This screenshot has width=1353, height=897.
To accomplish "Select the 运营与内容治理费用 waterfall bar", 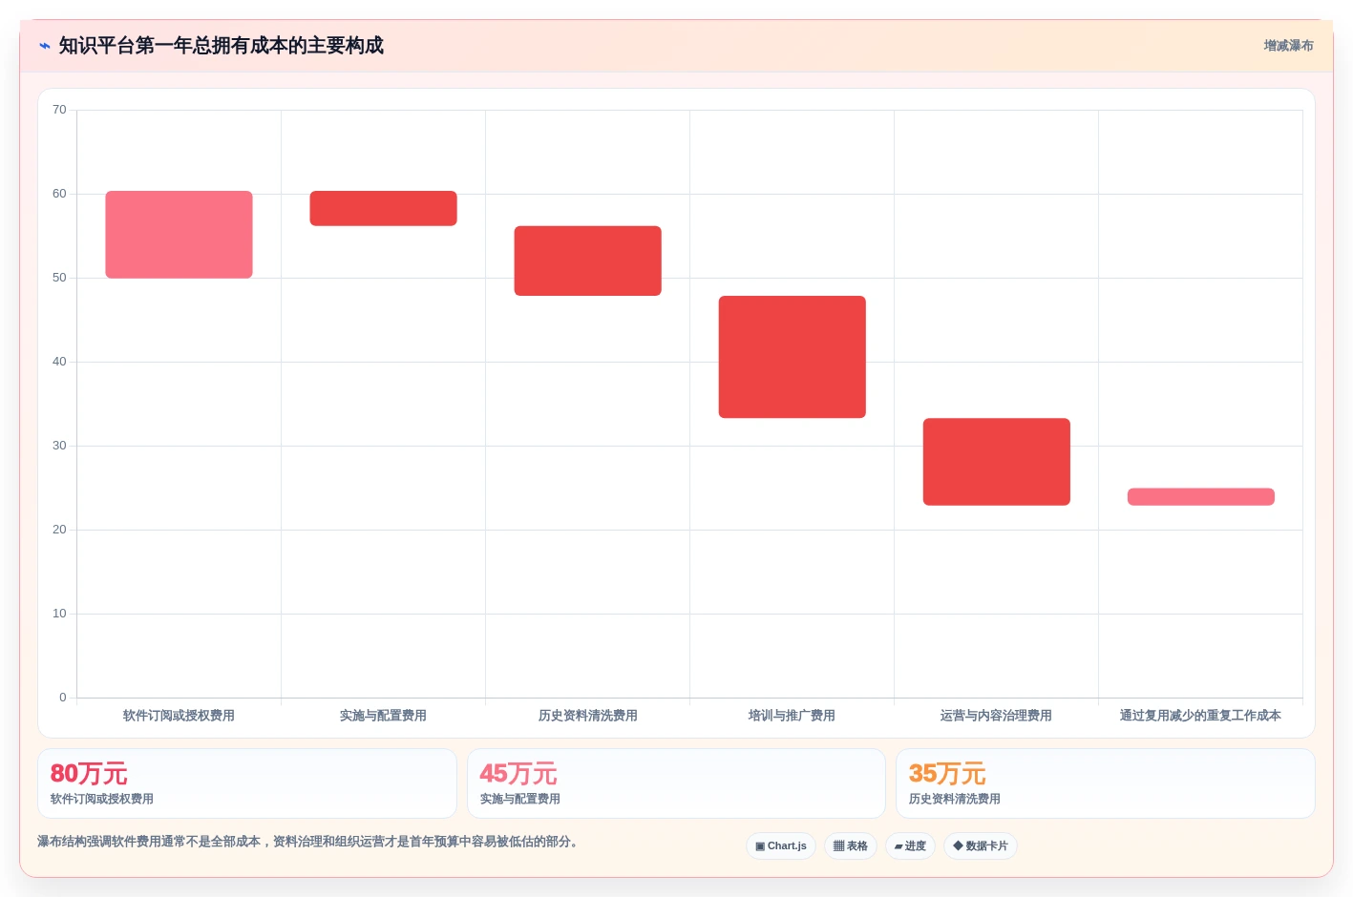I will (996, 462).
